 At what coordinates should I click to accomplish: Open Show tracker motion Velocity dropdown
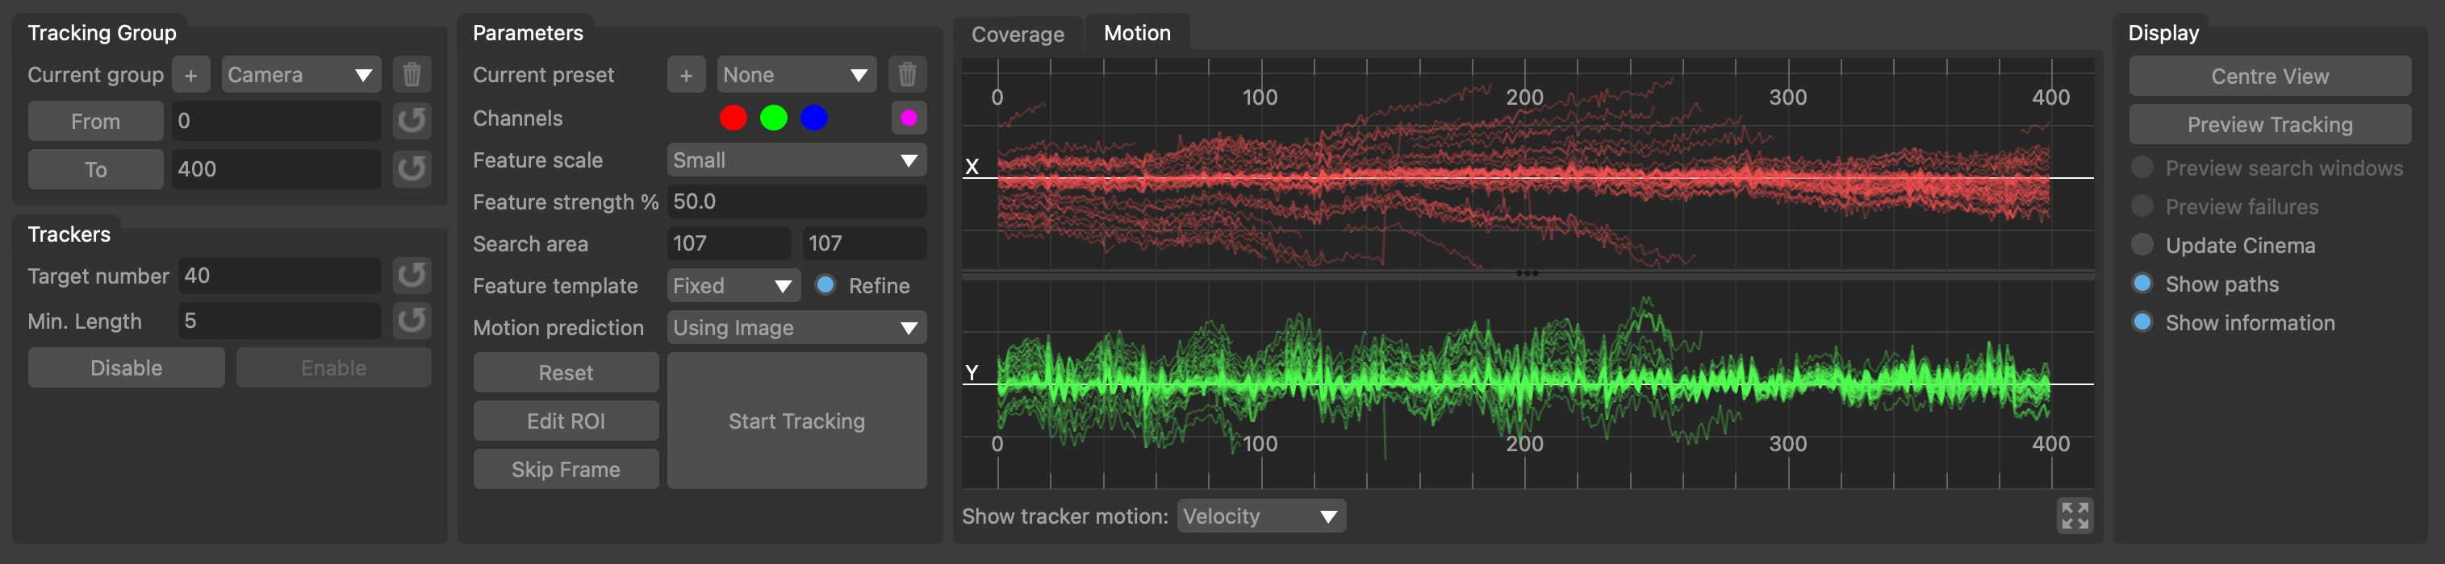pos(1261,516)
